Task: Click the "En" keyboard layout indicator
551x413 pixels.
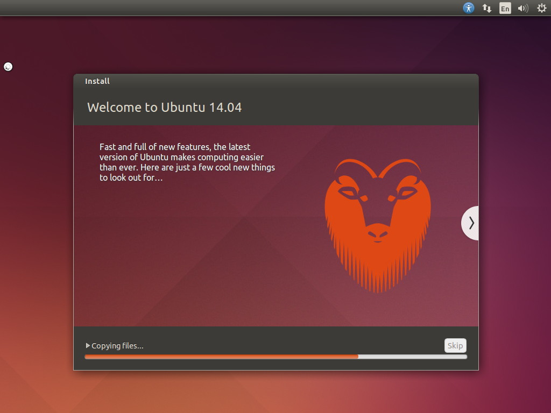Action: click(505, 8)
